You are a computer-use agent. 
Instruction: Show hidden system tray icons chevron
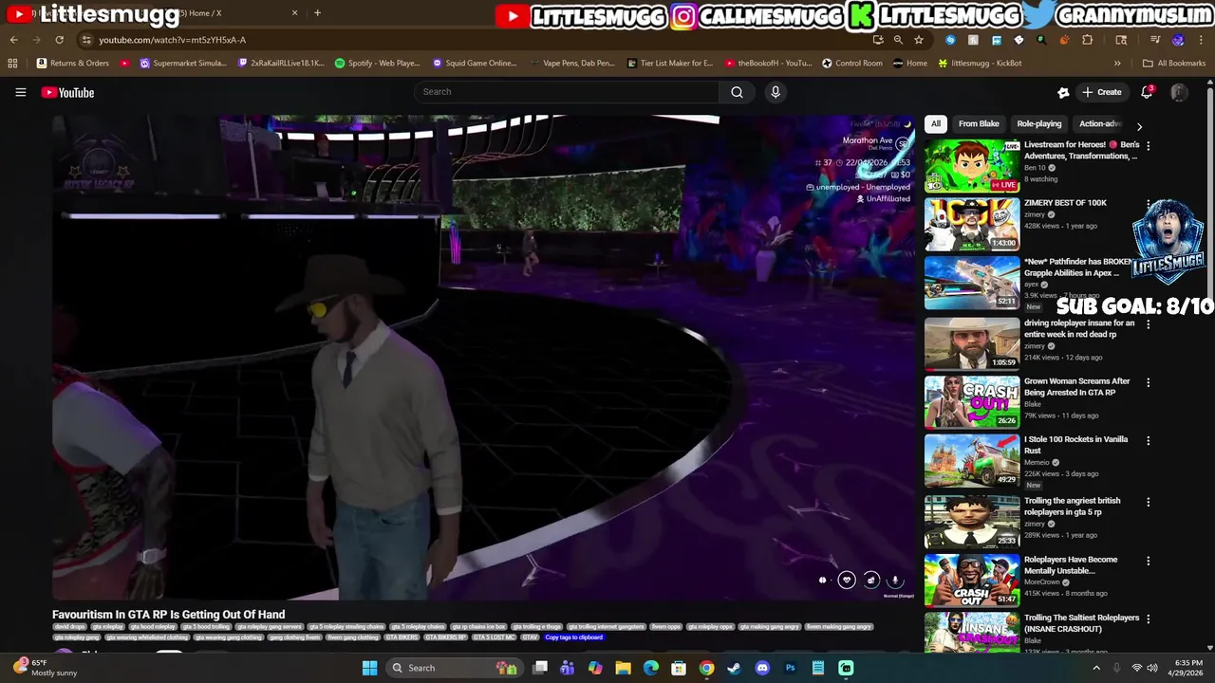tap(1096, 668)
